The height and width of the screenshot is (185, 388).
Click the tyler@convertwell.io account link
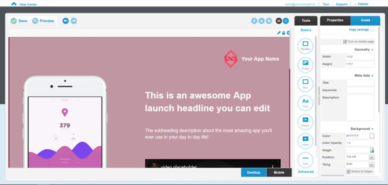[300, 4]
